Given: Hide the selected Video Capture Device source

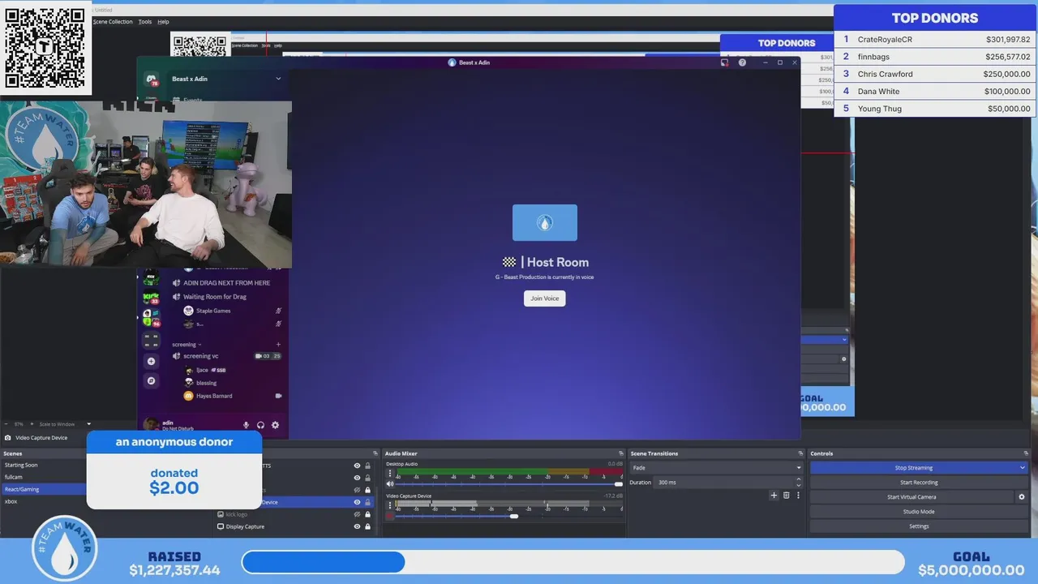Looking at the screenshot, I should pos(357,502).
